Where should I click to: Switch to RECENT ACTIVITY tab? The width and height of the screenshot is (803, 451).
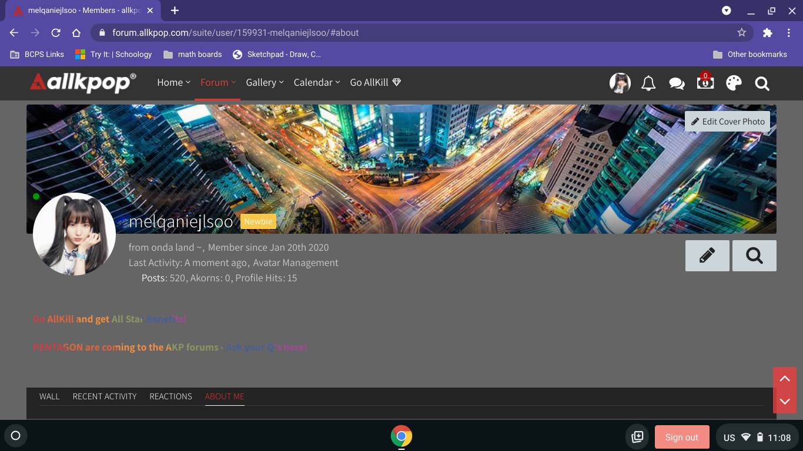tap(105, 396)
